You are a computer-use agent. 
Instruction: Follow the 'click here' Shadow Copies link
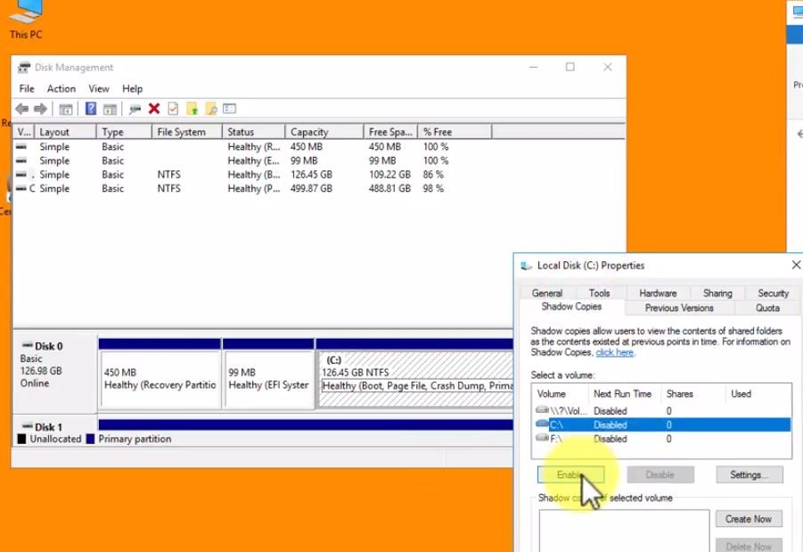point(615,352)
